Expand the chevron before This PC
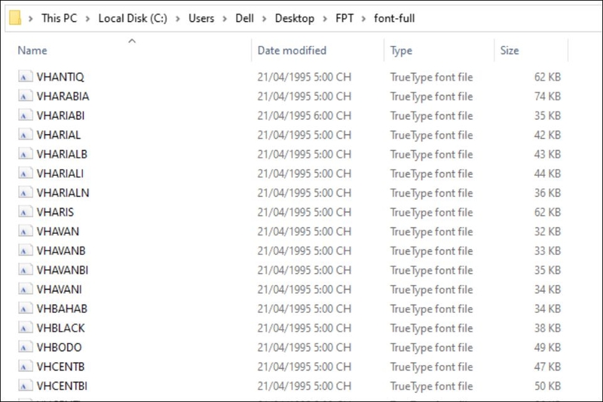This screenshot has height=402, width=603. [31, 18]
